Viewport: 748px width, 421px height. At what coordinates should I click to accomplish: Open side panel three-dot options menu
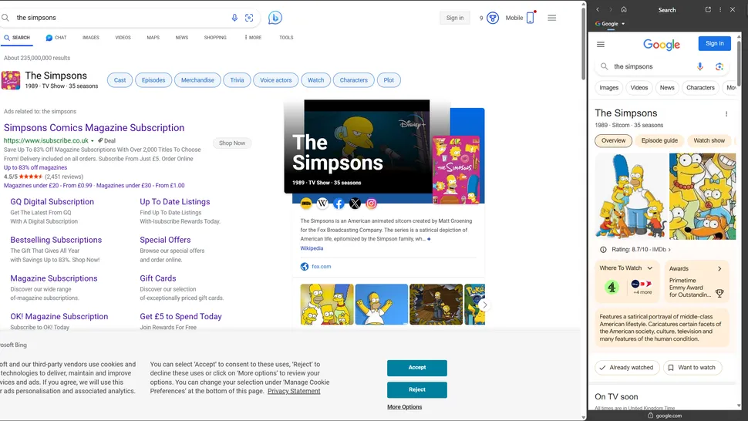720,9
